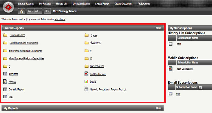Click the html test grid report icon
Viewport: 212px width, 113px height.
pos(5,74)
